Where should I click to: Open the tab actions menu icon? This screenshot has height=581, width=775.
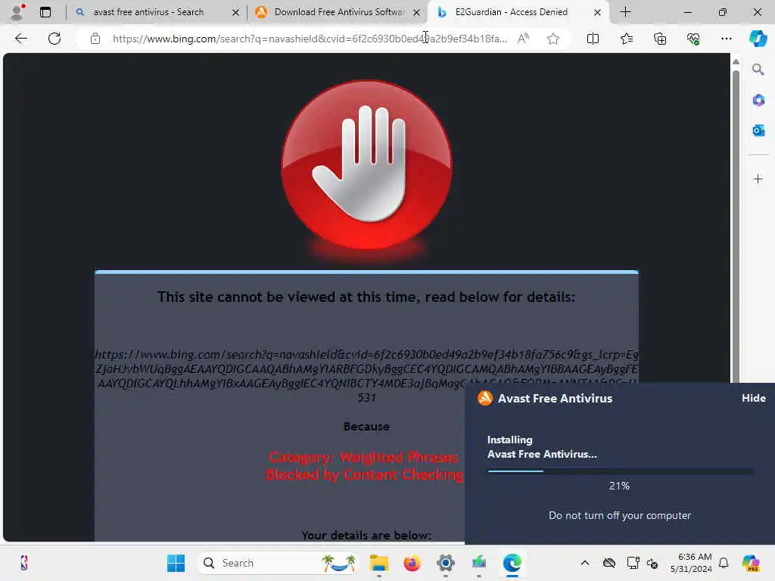point(45,12)
